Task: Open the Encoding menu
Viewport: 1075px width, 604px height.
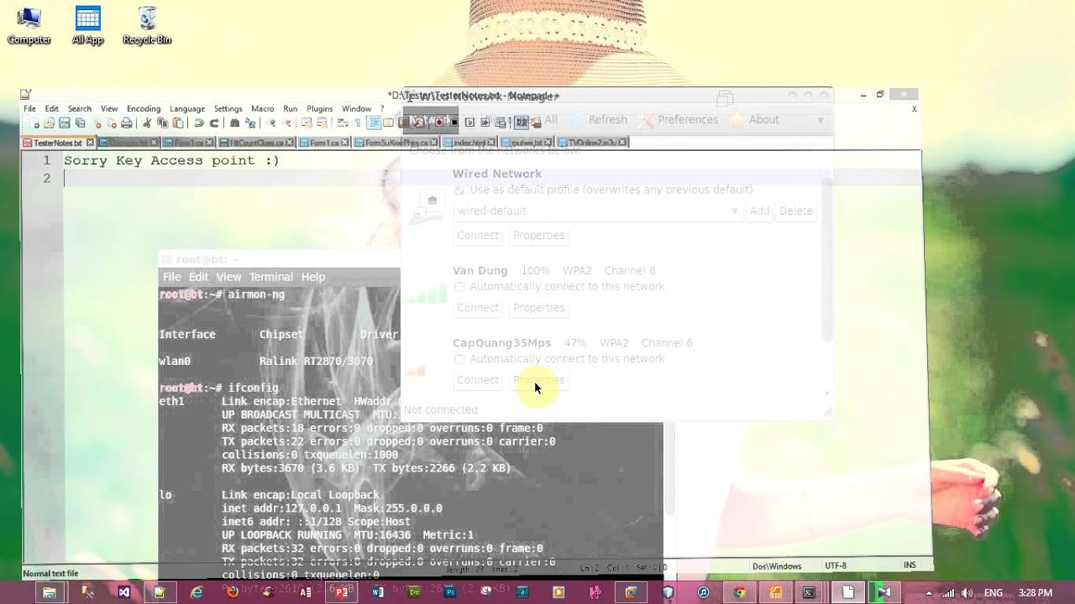Action: [144, 109]
